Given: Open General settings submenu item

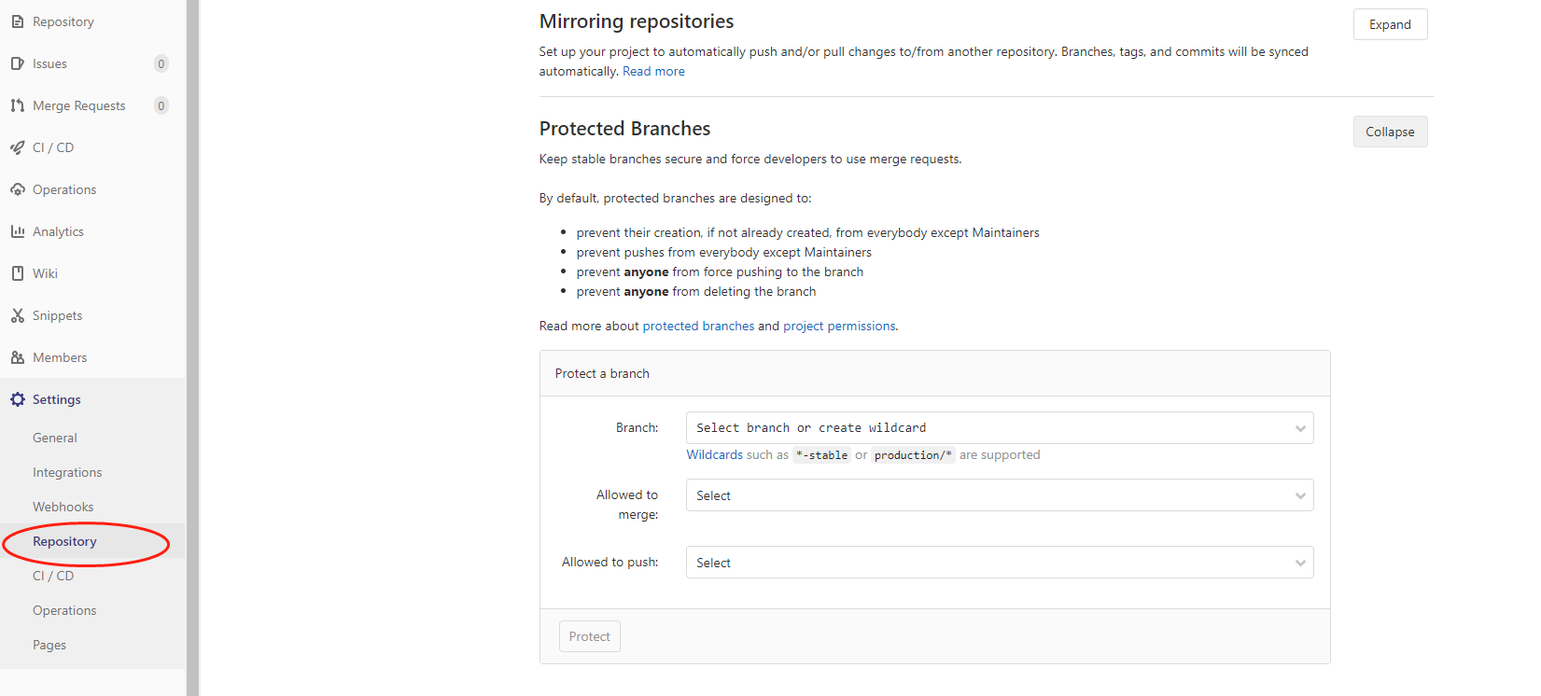Looking at the screenshot, I should click(x=55, y=438).
